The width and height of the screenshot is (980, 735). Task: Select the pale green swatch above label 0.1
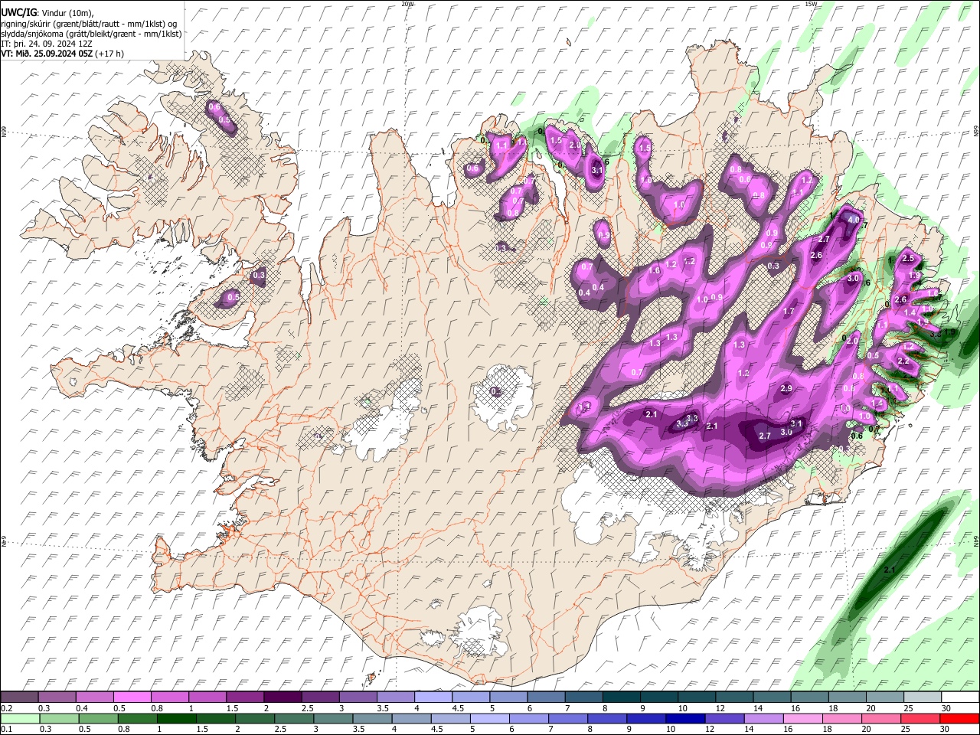point(21,718)
